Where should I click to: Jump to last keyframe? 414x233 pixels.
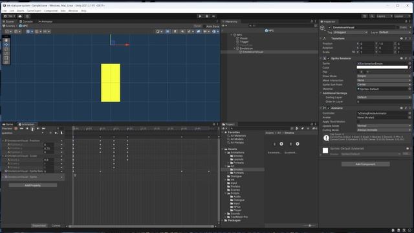pos(43,128)
